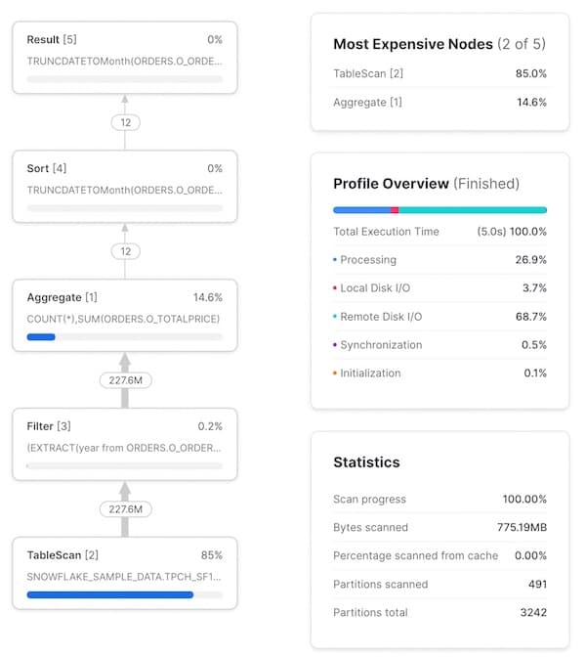Click the Profile Overview execution time color bar
Image resolution: width=586 pixels, height=658 pixels.
[x=439, y=209]
